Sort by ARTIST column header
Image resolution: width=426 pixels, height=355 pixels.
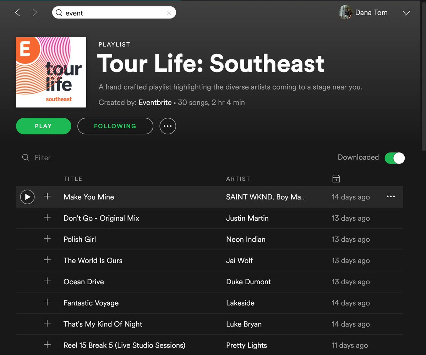click(238, 179)
